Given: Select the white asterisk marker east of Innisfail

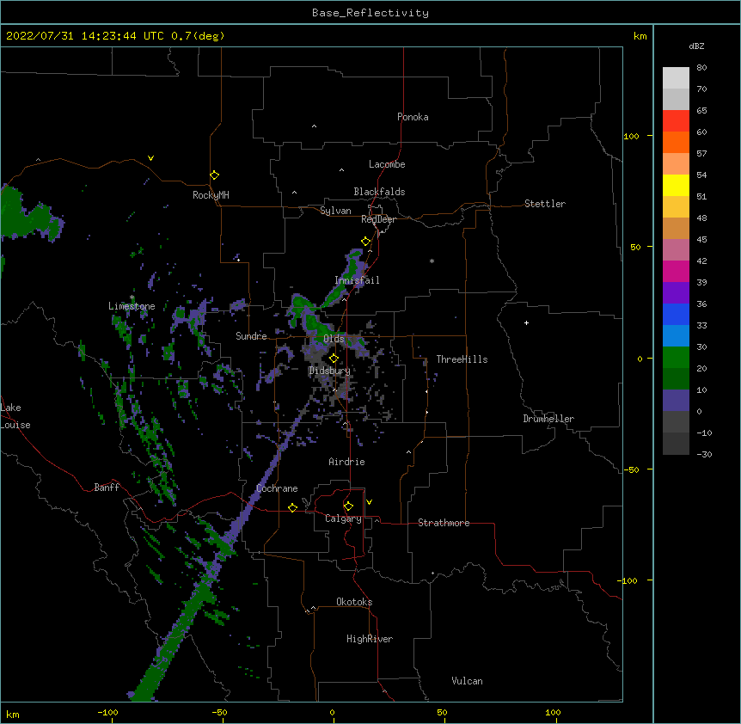Looking at the screenshot, I should 432,261.
